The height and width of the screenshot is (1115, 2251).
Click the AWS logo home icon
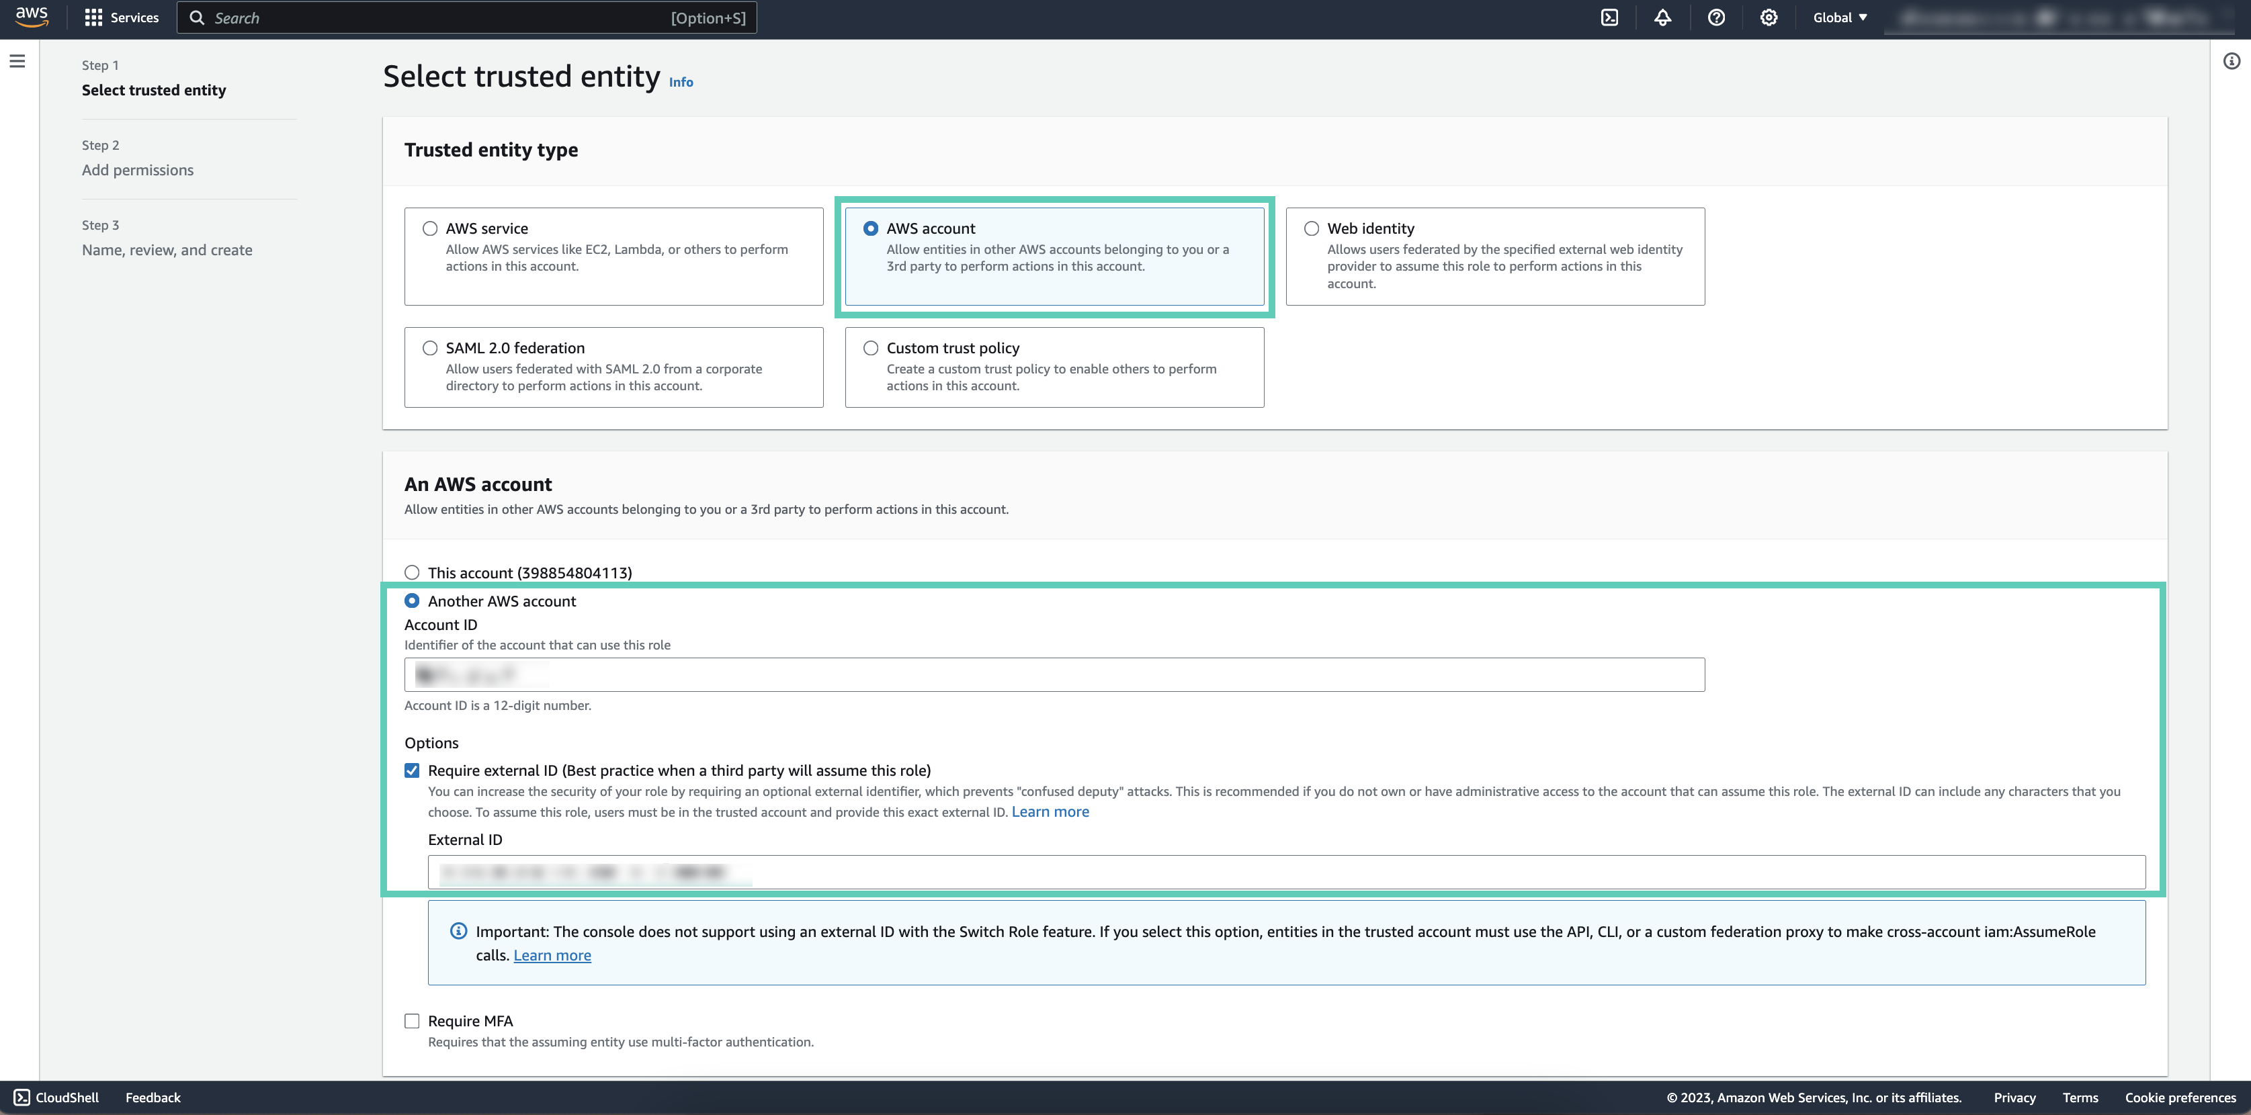[x=32, y=17]
